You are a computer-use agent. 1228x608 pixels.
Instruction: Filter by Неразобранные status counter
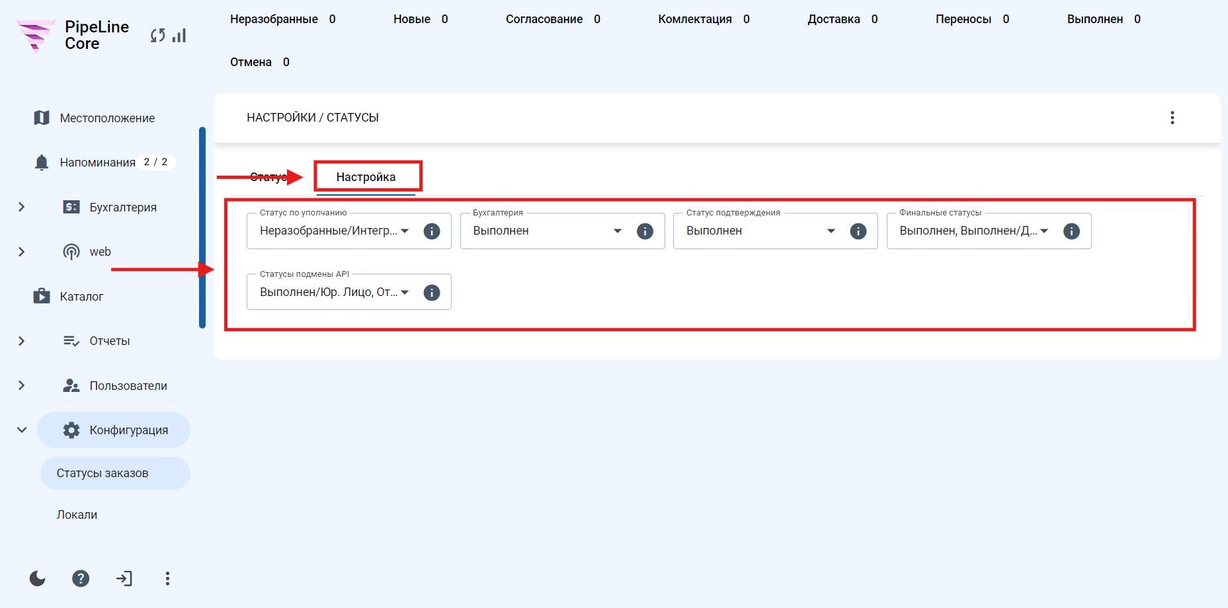tap(283, 19)
